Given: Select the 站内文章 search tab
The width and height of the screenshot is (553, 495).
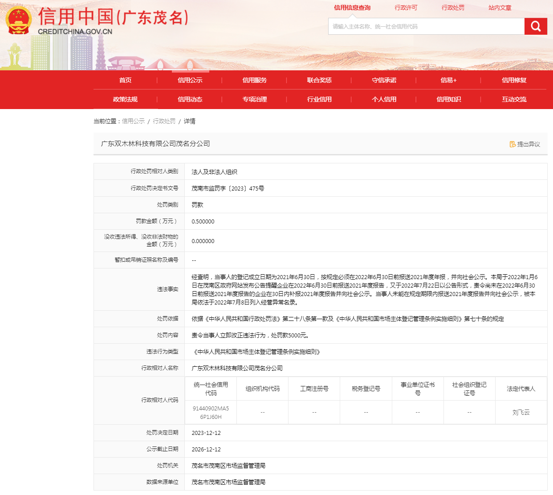Looking at the screenshot, I should tap(500, 8).
